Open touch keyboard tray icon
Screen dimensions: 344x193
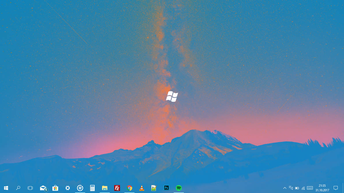coord(310,188)
